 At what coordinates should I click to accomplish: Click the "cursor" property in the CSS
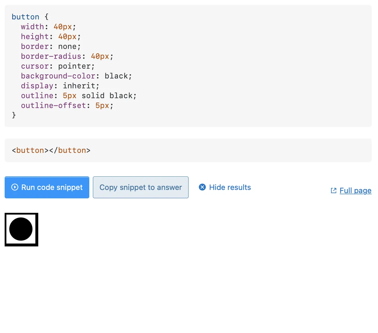point(34,66)
